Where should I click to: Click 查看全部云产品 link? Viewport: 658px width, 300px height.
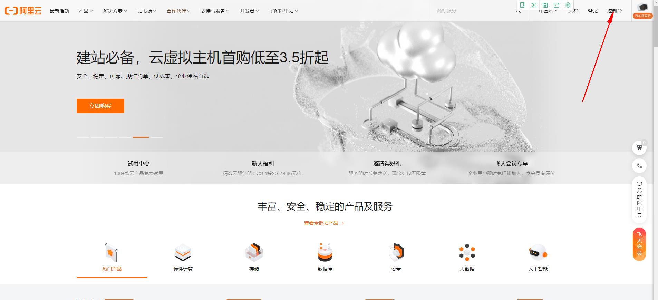pos(324,223)
